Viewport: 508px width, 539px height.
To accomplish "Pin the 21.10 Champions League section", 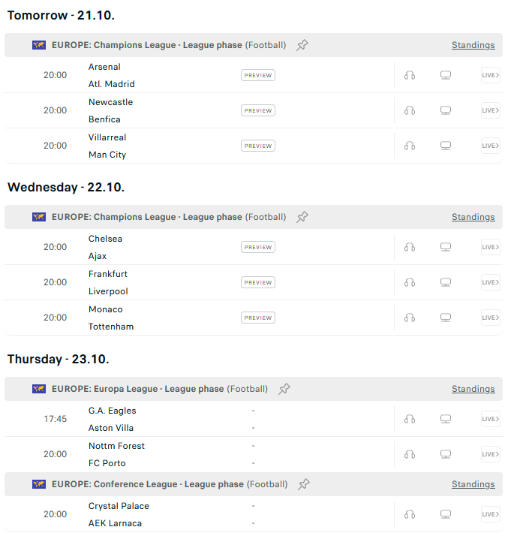I will click(x=302, y=45).
